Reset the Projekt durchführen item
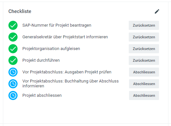Image resolution: width=171 pixels, height=126 pixels. pyautogui.click(x=144, y=60)
